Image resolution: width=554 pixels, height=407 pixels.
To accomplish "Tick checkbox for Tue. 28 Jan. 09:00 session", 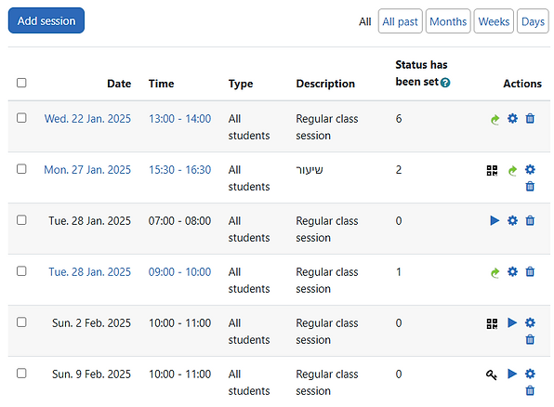I will click(x=21, y=271).
